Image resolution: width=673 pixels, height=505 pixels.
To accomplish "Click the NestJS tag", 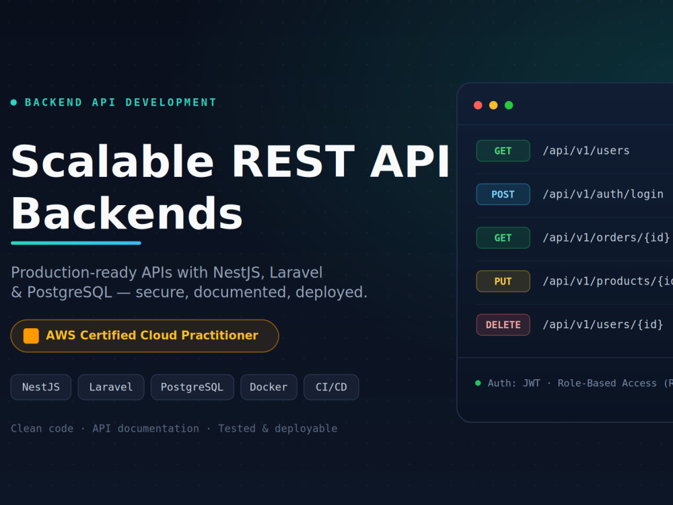I will 41,387.
